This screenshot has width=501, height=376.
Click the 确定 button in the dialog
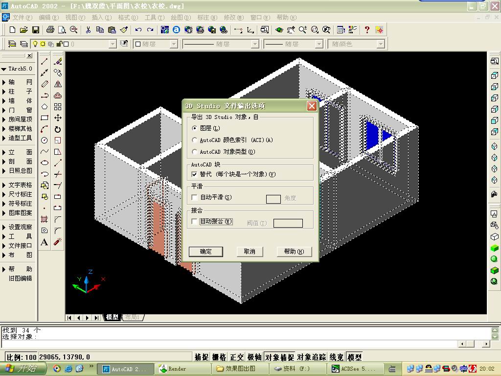coord(206,252)
